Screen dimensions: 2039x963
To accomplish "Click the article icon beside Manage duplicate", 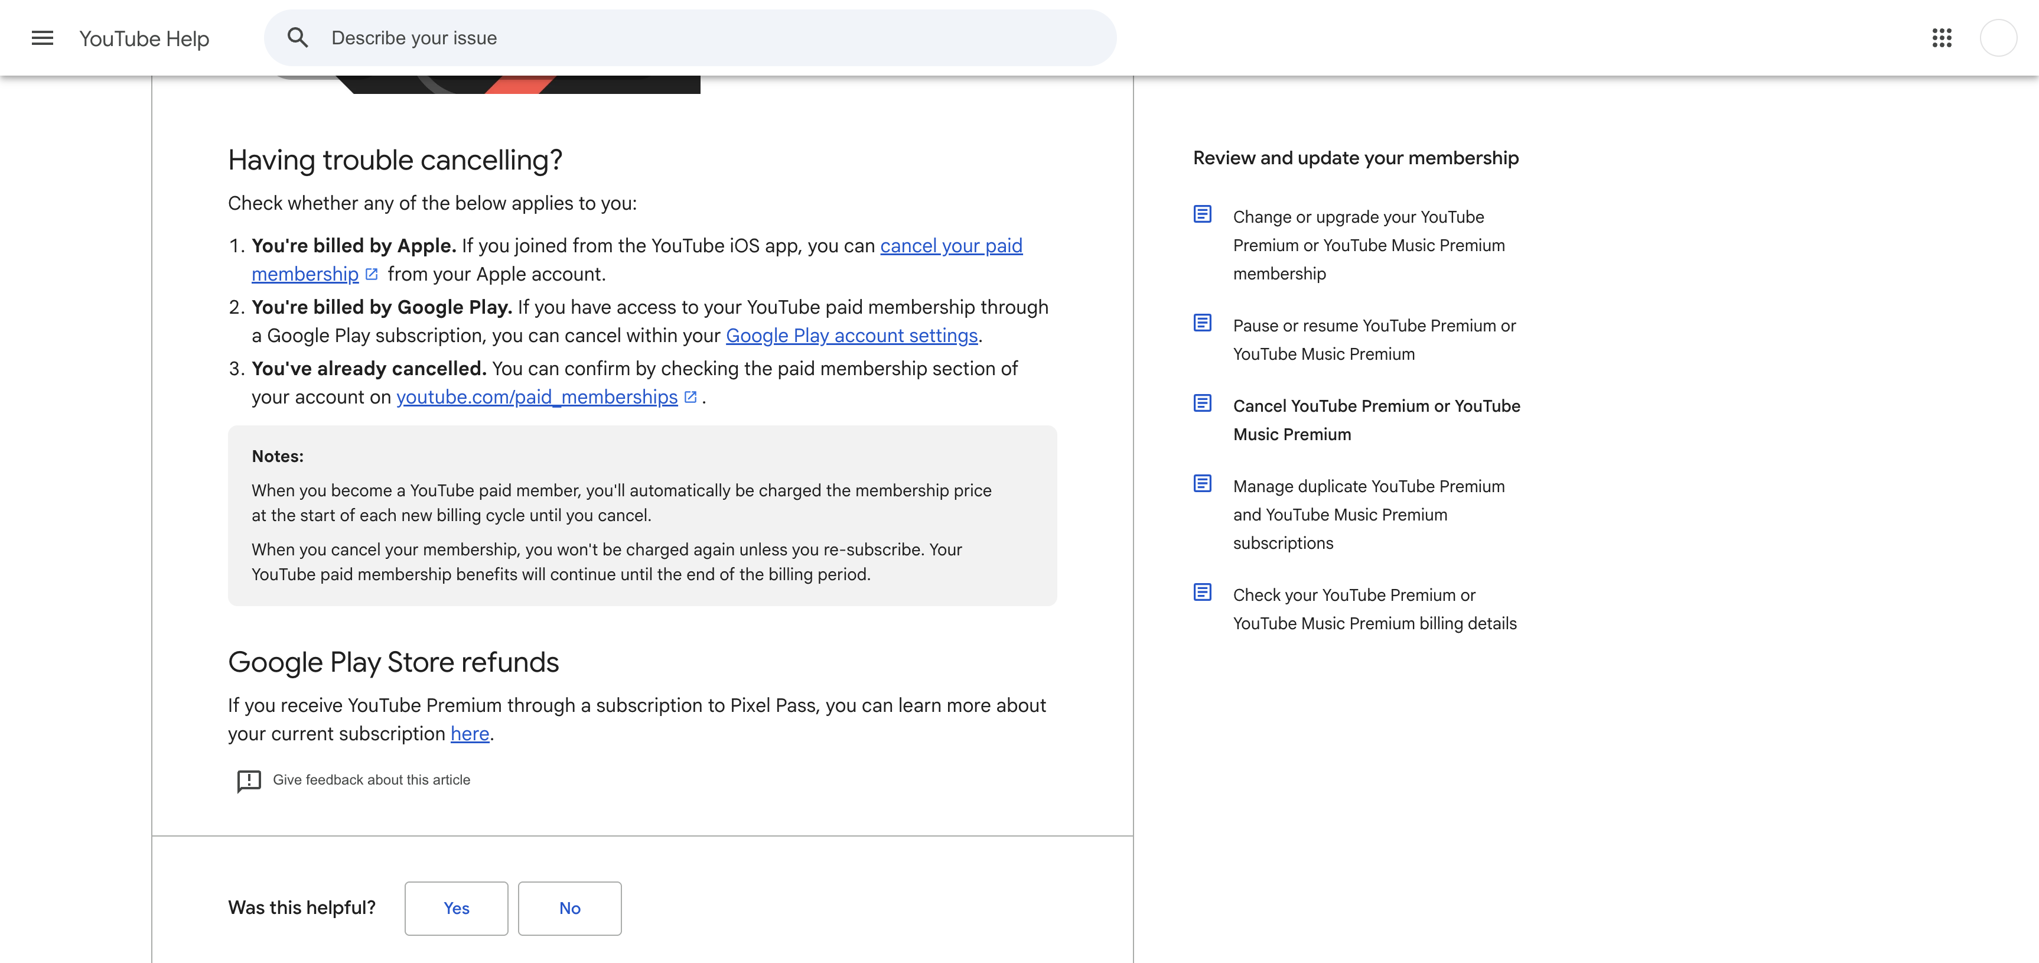I will (1203, 484).
